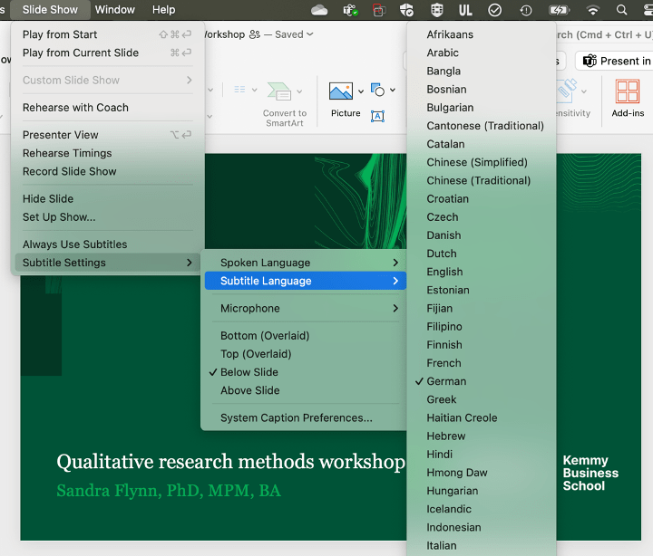Choose Below Slide subtitle position
This screenshot has width=653, height=556.
tap(249, 372)
